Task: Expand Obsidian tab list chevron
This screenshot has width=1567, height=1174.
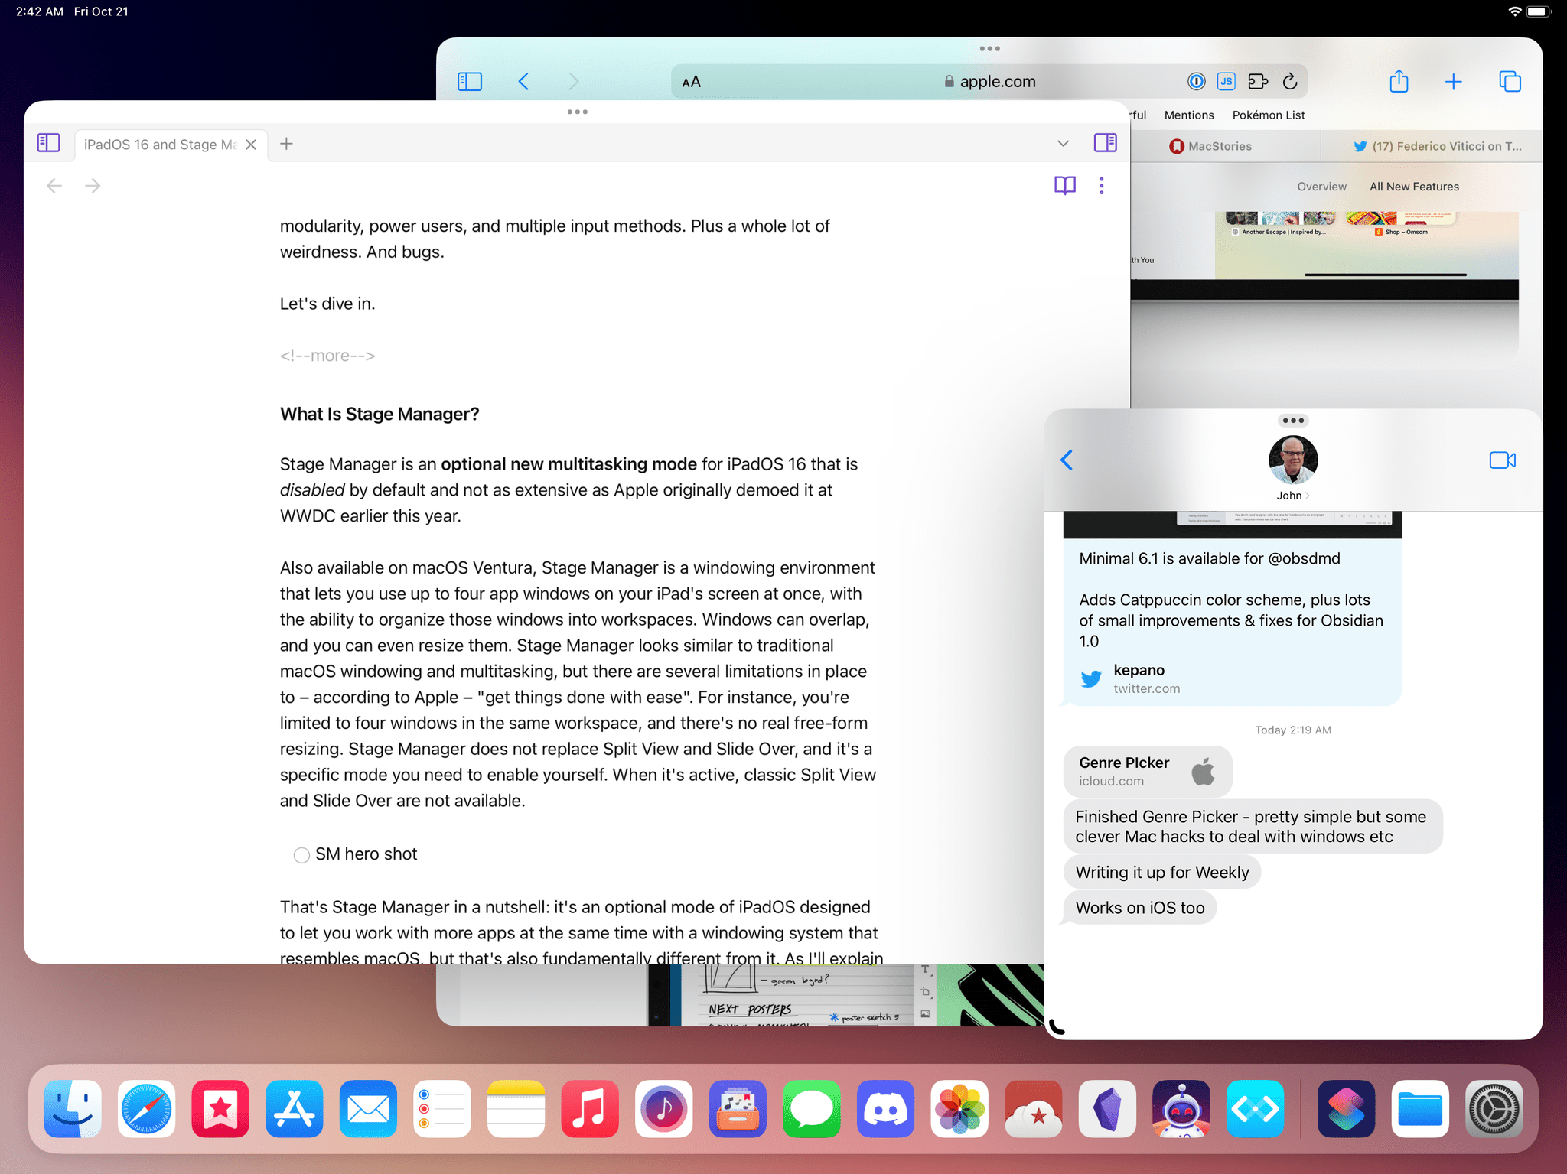Action: 1063,144
